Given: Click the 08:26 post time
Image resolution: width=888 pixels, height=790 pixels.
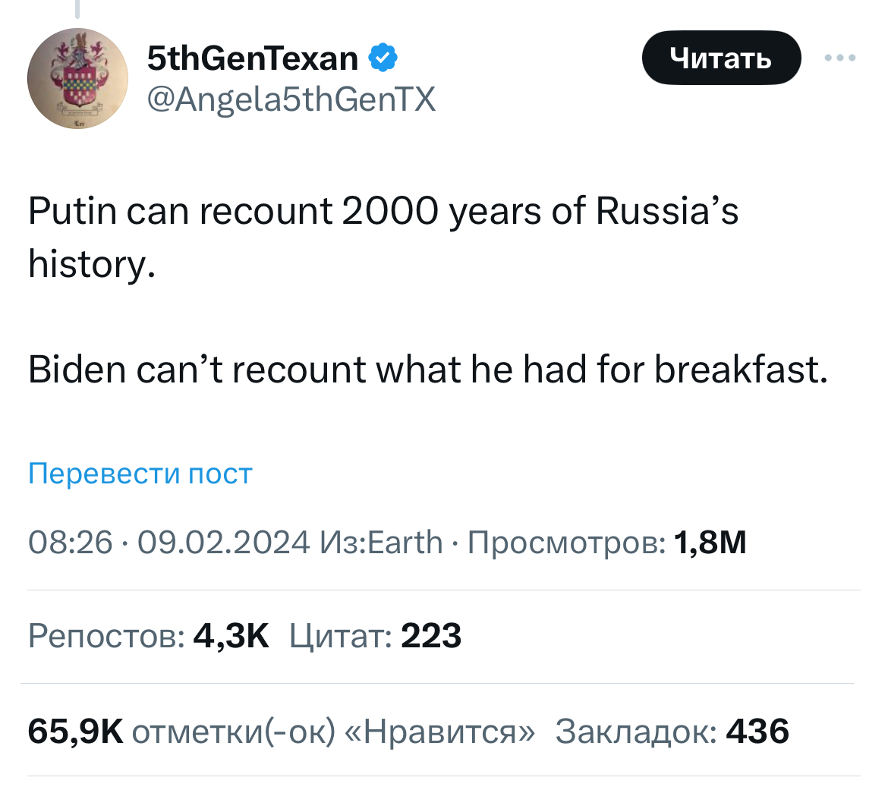Looking at the screenshot, I should [x=70, y=543].
